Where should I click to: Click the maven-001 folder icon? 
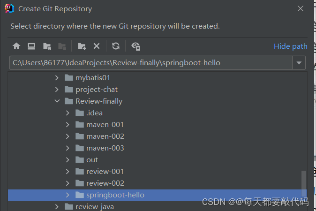[x=80, y=125]
